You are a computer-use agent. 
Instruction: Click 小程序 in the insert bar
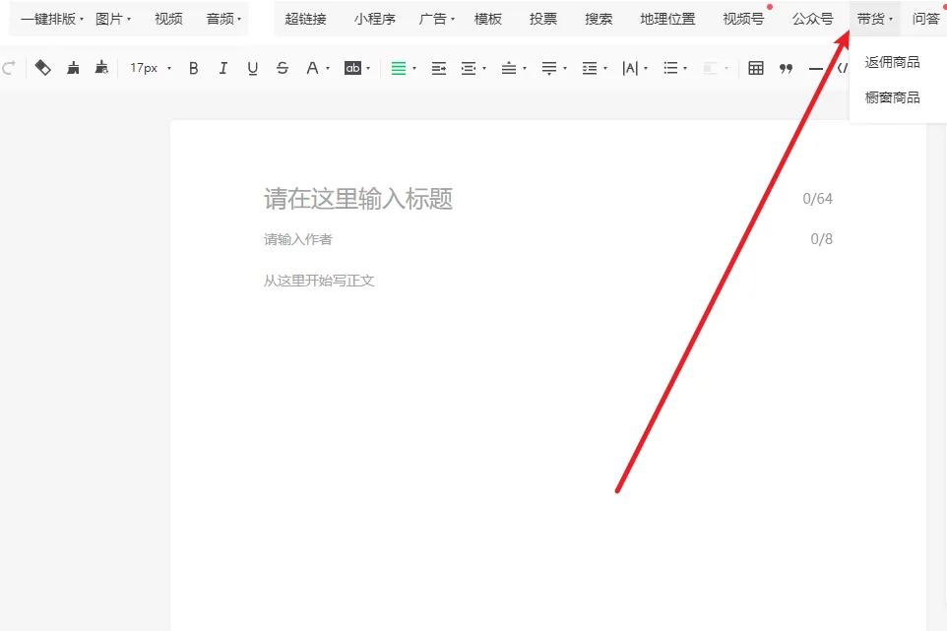(x=374, y=19)
